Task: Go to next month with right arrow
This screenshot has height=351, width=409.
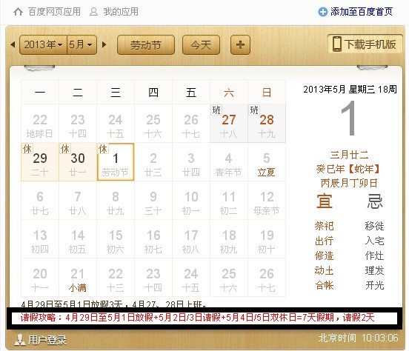Action: pos(104,44)
